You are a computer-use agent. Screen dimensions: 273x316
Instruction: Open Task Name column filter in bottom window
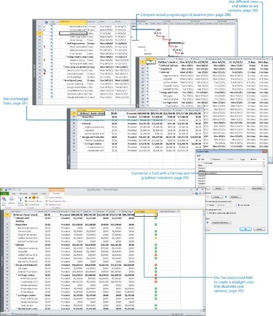pyautogui.click(x=36, y=211)
